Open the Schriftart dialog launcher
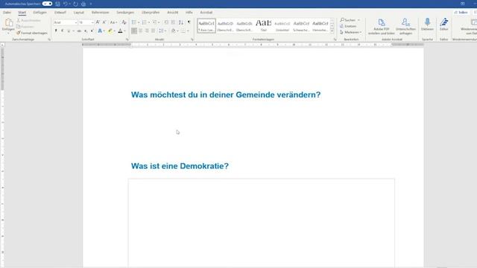The width and height of the screenshot is (477, 268). click(127, 39)
